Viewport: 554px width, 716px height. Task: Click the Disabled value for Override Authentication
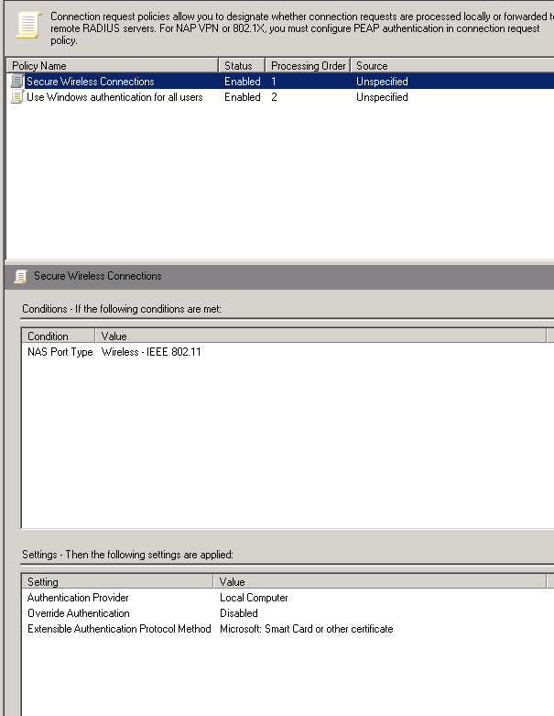click(x=238, y=612)
